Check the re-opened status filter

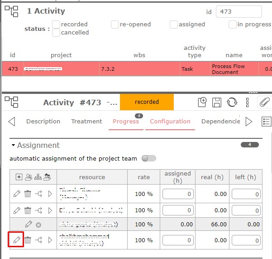point(115,24)
